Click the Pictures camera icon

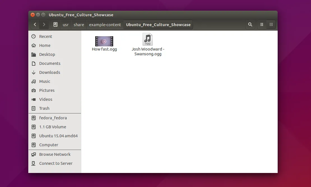click(x=34, y=90)
